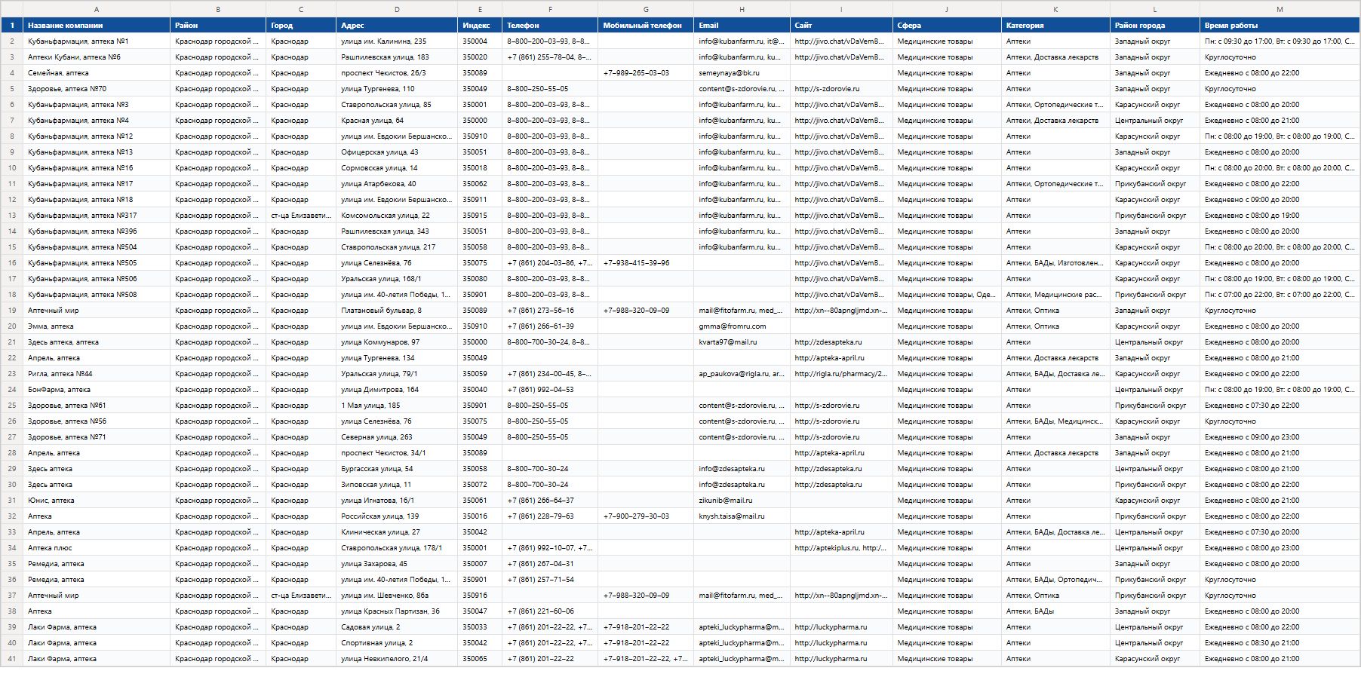
Task: Select the email cell 'zikunib@mail.ru'
Action: click(x=742, y=501)
